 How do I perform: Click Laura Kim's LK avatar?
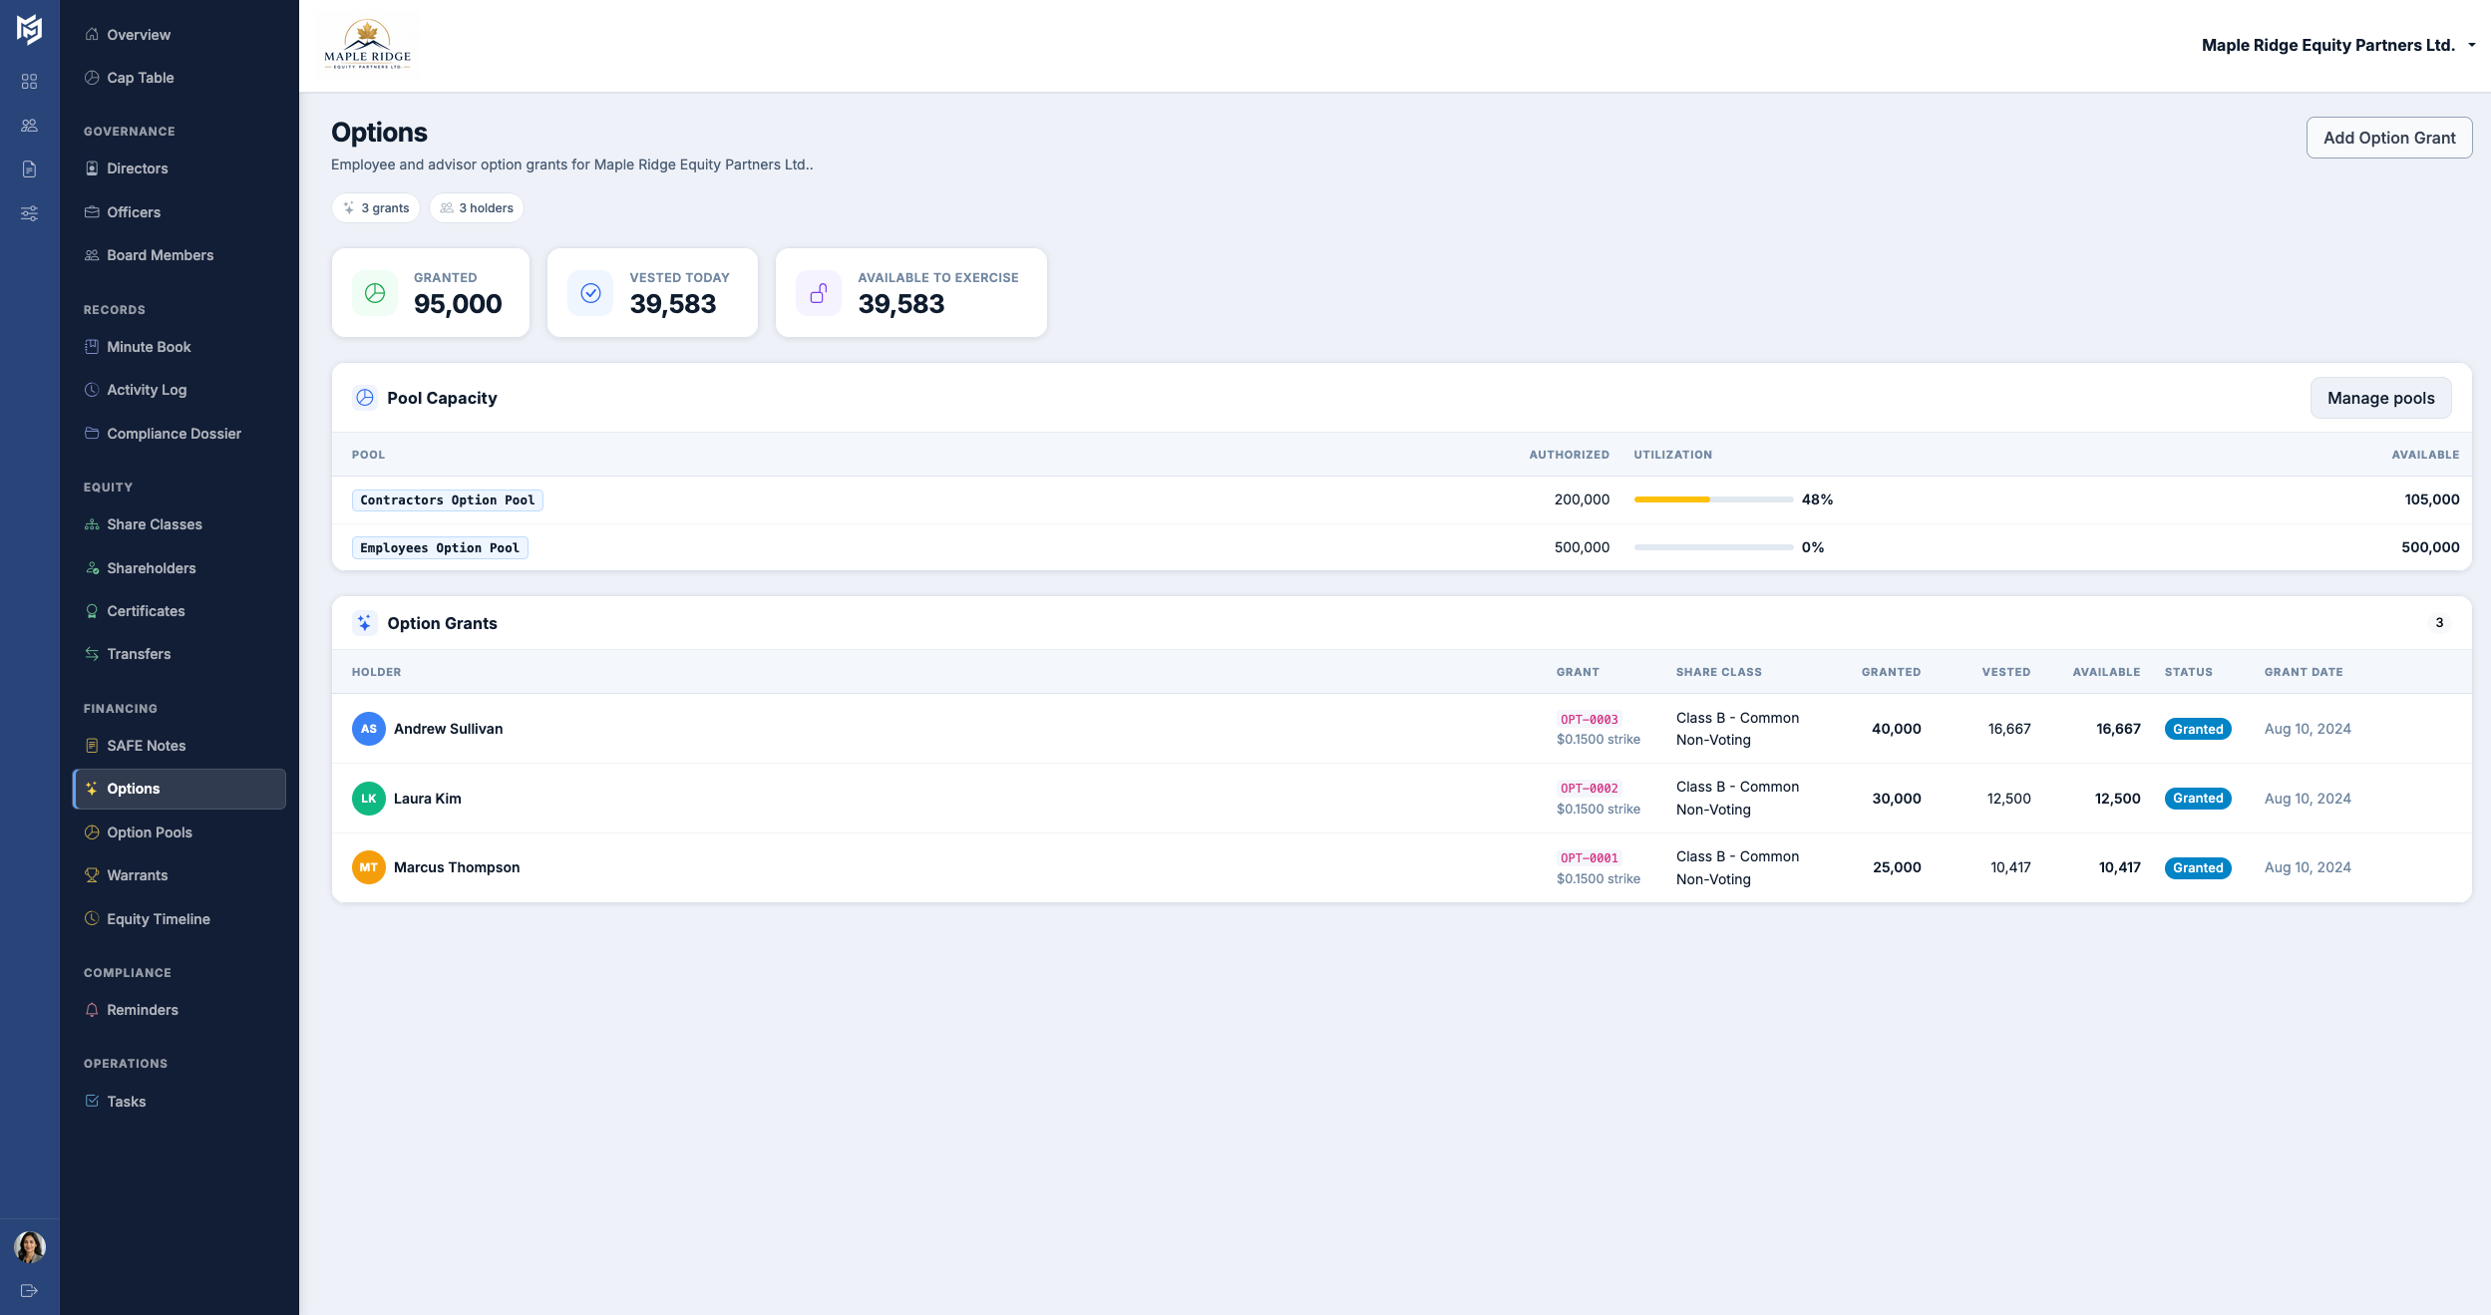coord(368,799)
